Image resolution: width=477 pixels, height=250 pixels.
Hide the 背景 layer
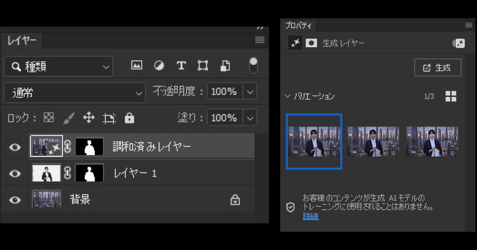[x=14, y=200]
